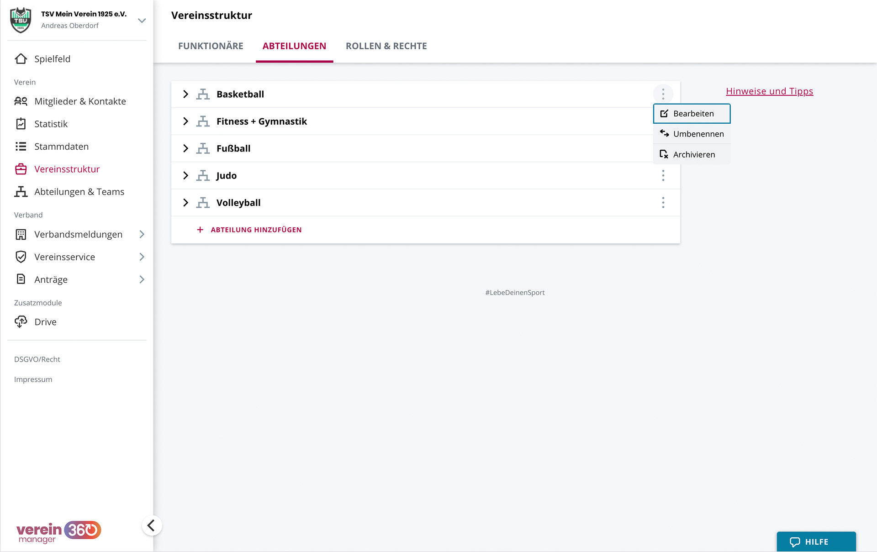Open Drive cloud icon in sidebar
877x552 pixels.
coord(21,322)
